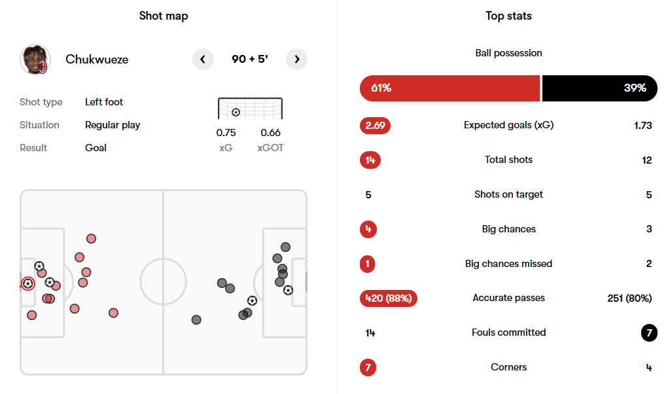Advance to the next shot arrow

pyautogui.click(x=297, y=60)
